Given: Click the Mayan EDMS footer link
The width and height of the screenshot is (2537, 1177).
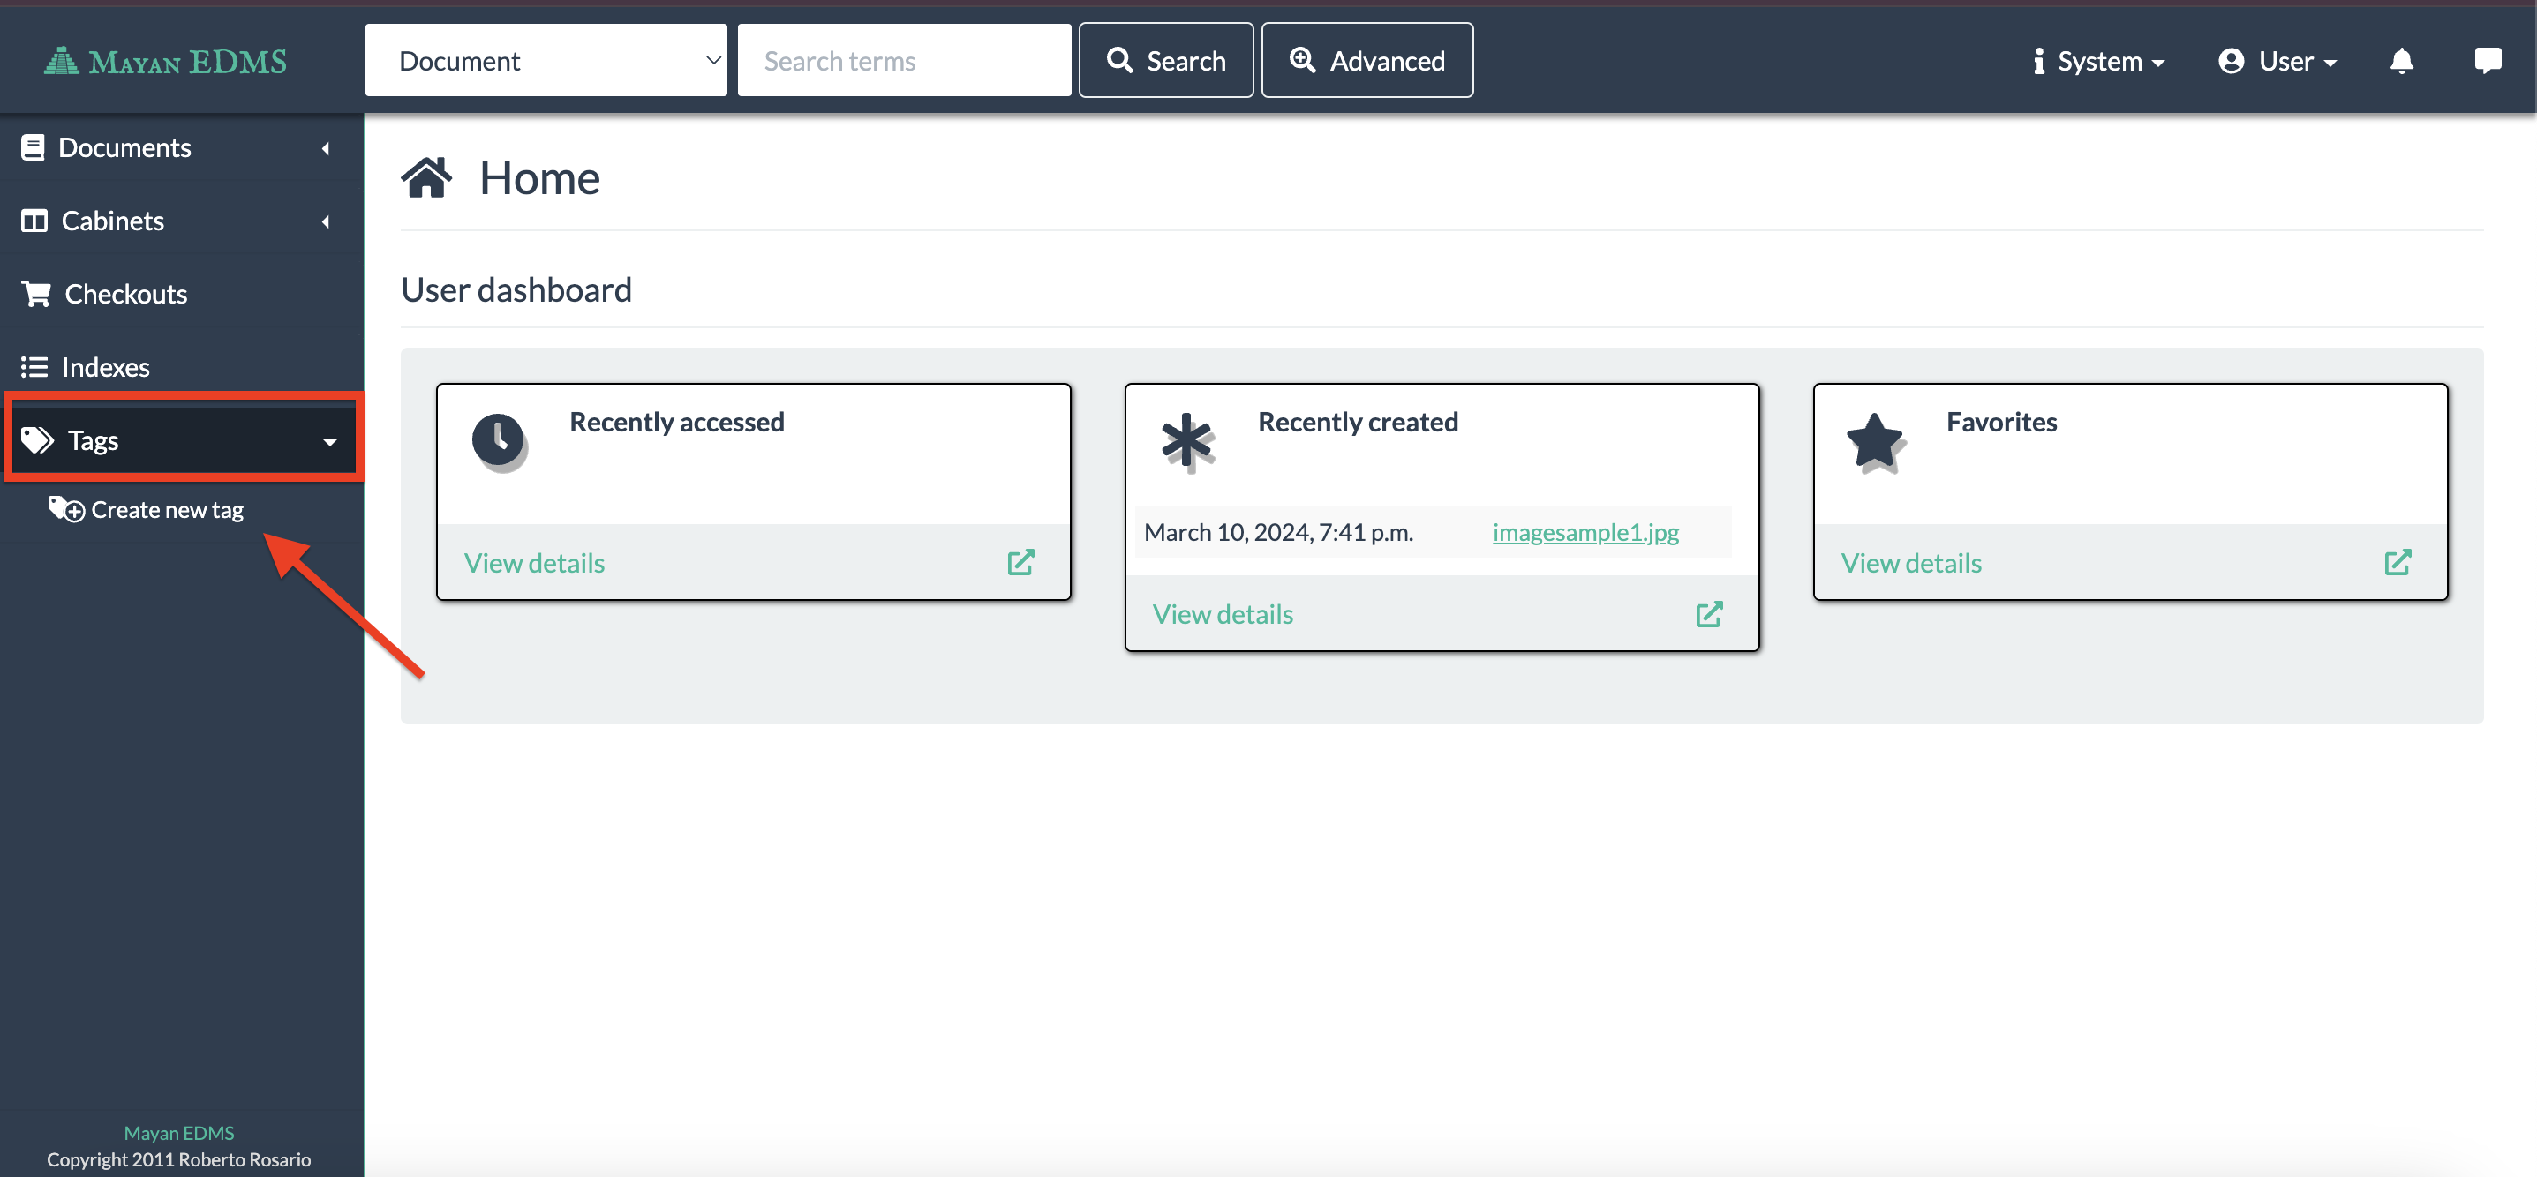Looking at the screenshot, I should [179, 1133].
